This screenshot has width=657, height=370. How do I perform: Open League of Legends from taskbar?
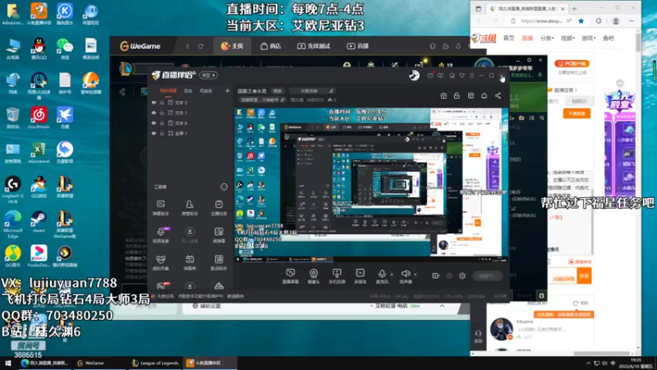coord(155,363)
